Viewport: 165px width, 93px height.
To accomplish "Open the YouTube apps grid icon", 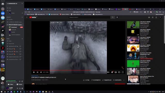I will coord(153,17).
